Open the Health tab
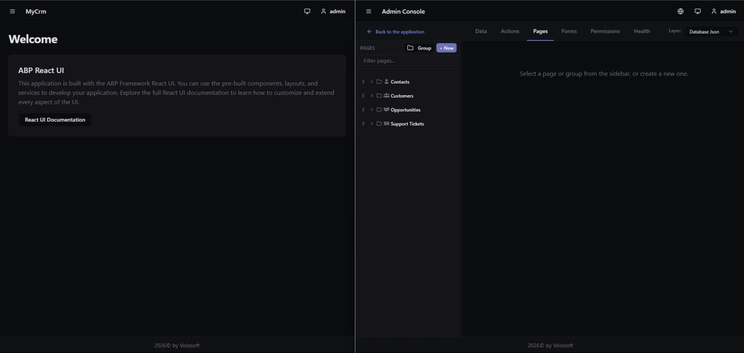The width and height of the screenshot is (744, 353). coord(642,31)
